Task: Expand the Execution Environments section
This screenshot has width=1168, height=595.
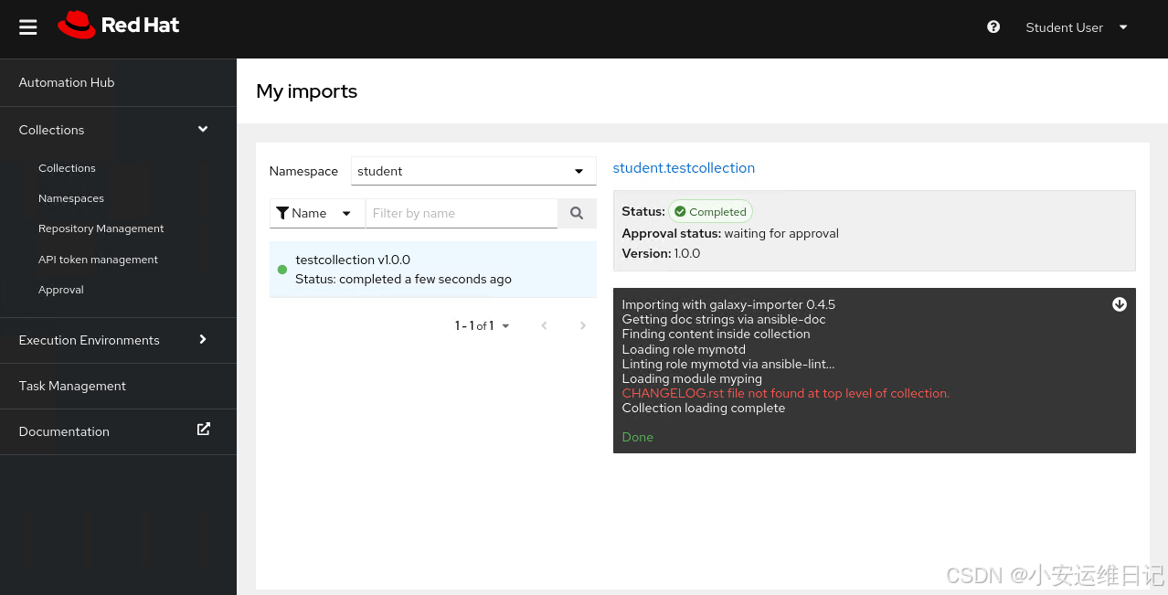Action: [118, 340]
